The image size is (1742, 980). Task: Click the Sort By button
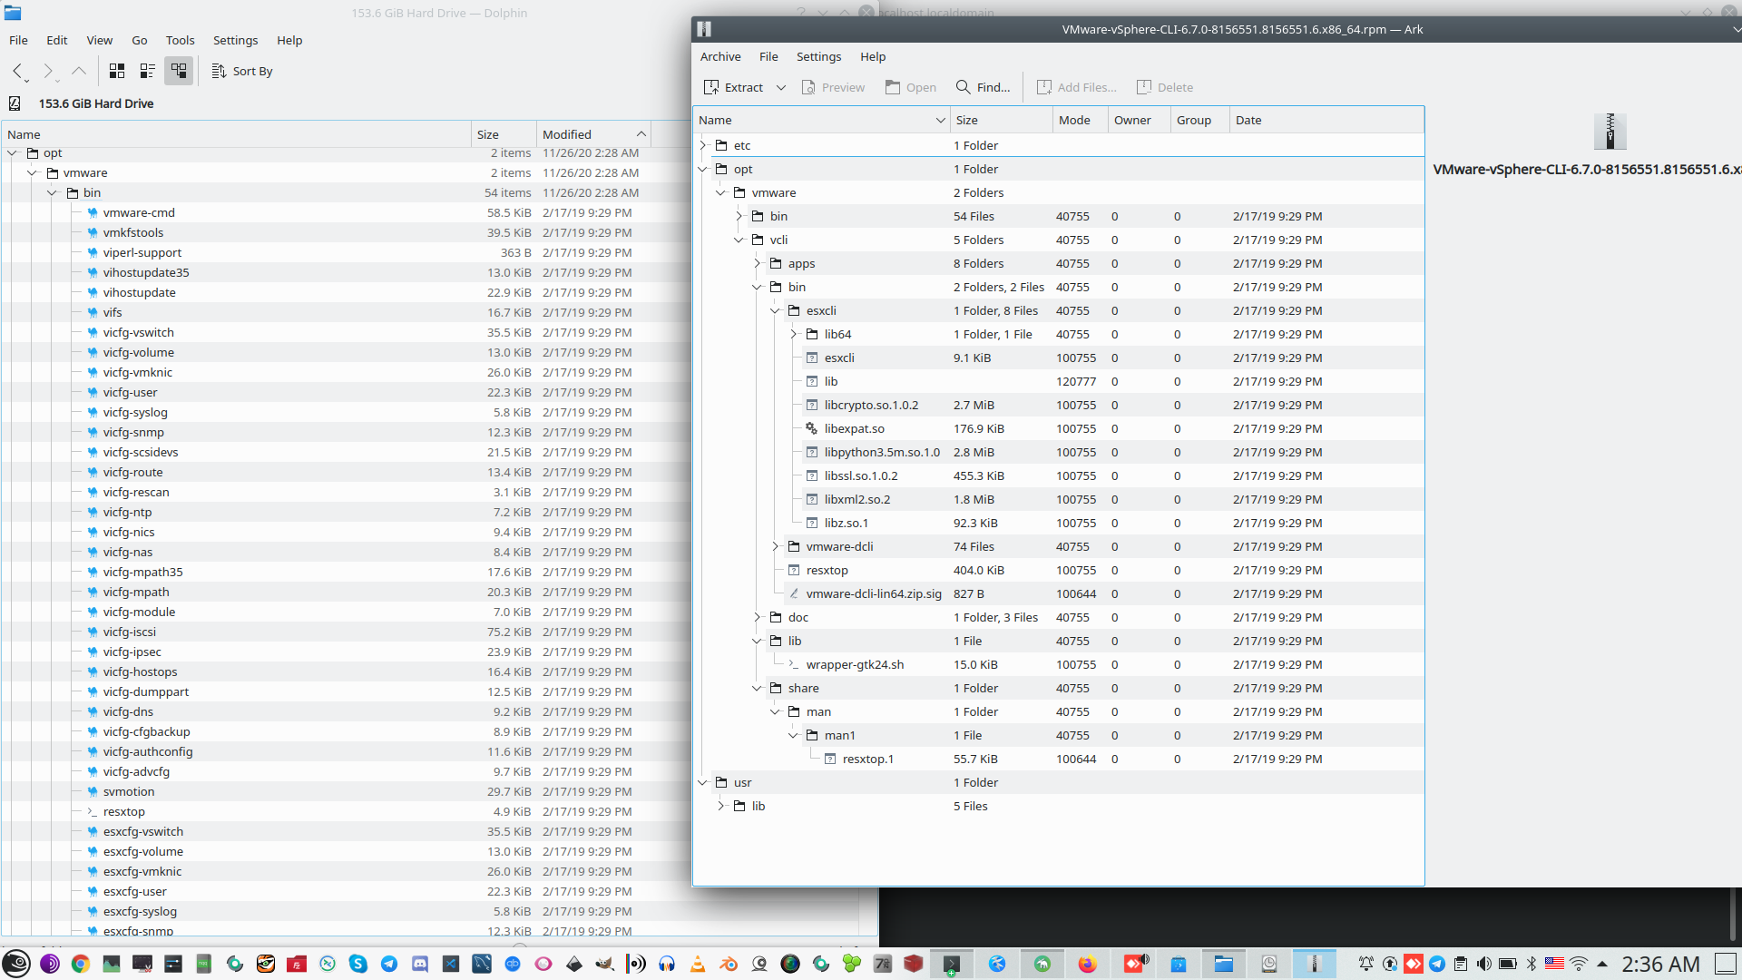242,71
